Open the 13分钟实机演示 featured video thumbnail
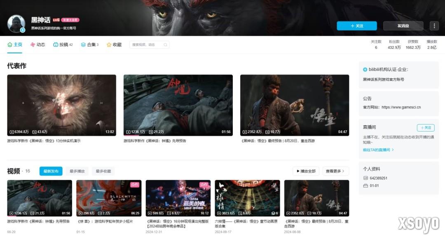This screenshot has width=445, height=237. pyautogui.click(x=61, y=105)
